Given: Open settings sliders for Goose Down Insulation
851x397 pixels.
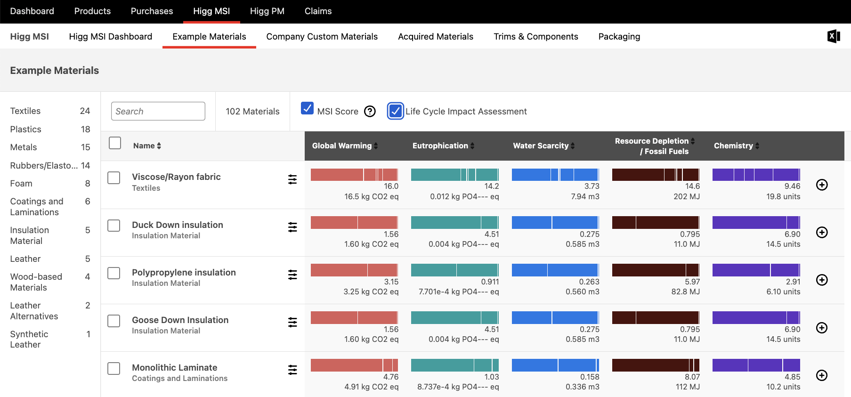Looking at the screenshot, I should [x=292, y=322].
